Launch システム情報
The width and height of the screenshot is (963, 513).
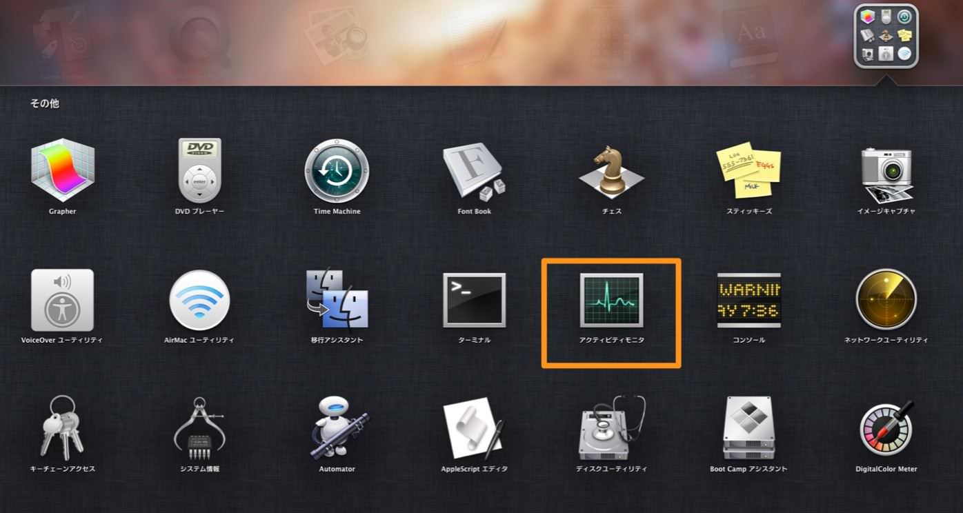tap(199, 429)
